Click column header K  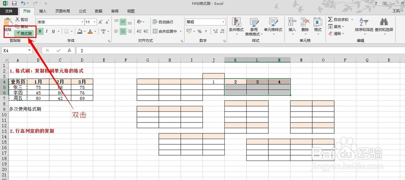click(x=235, y=60)
